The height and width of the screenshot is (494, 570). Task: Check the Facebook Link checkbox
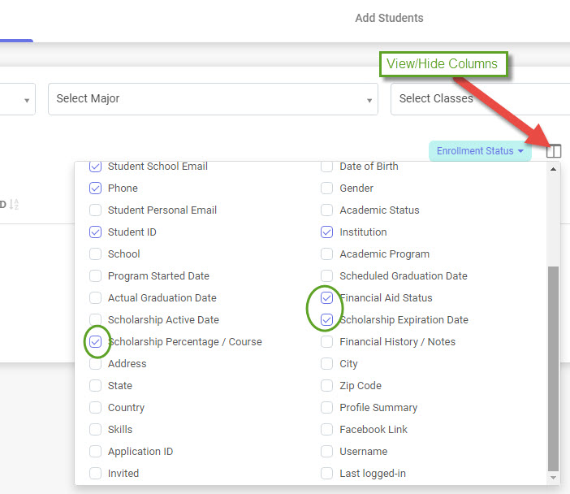[327, 430]
